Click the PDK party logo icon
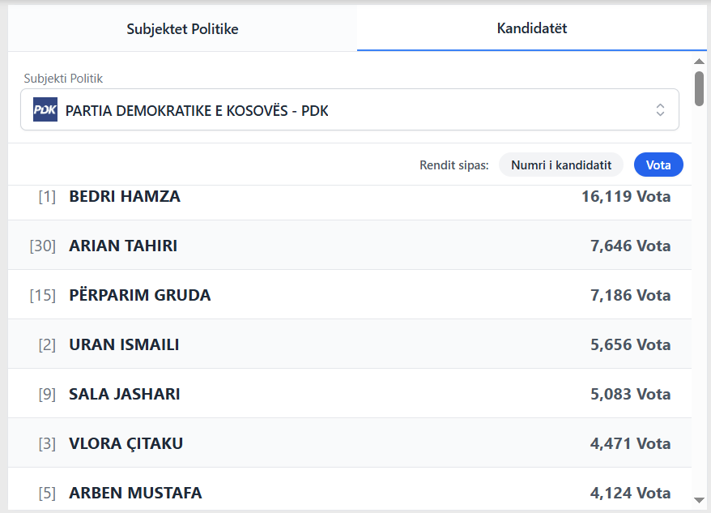Screen dimensions: 711x513 (x=45, y=109)
